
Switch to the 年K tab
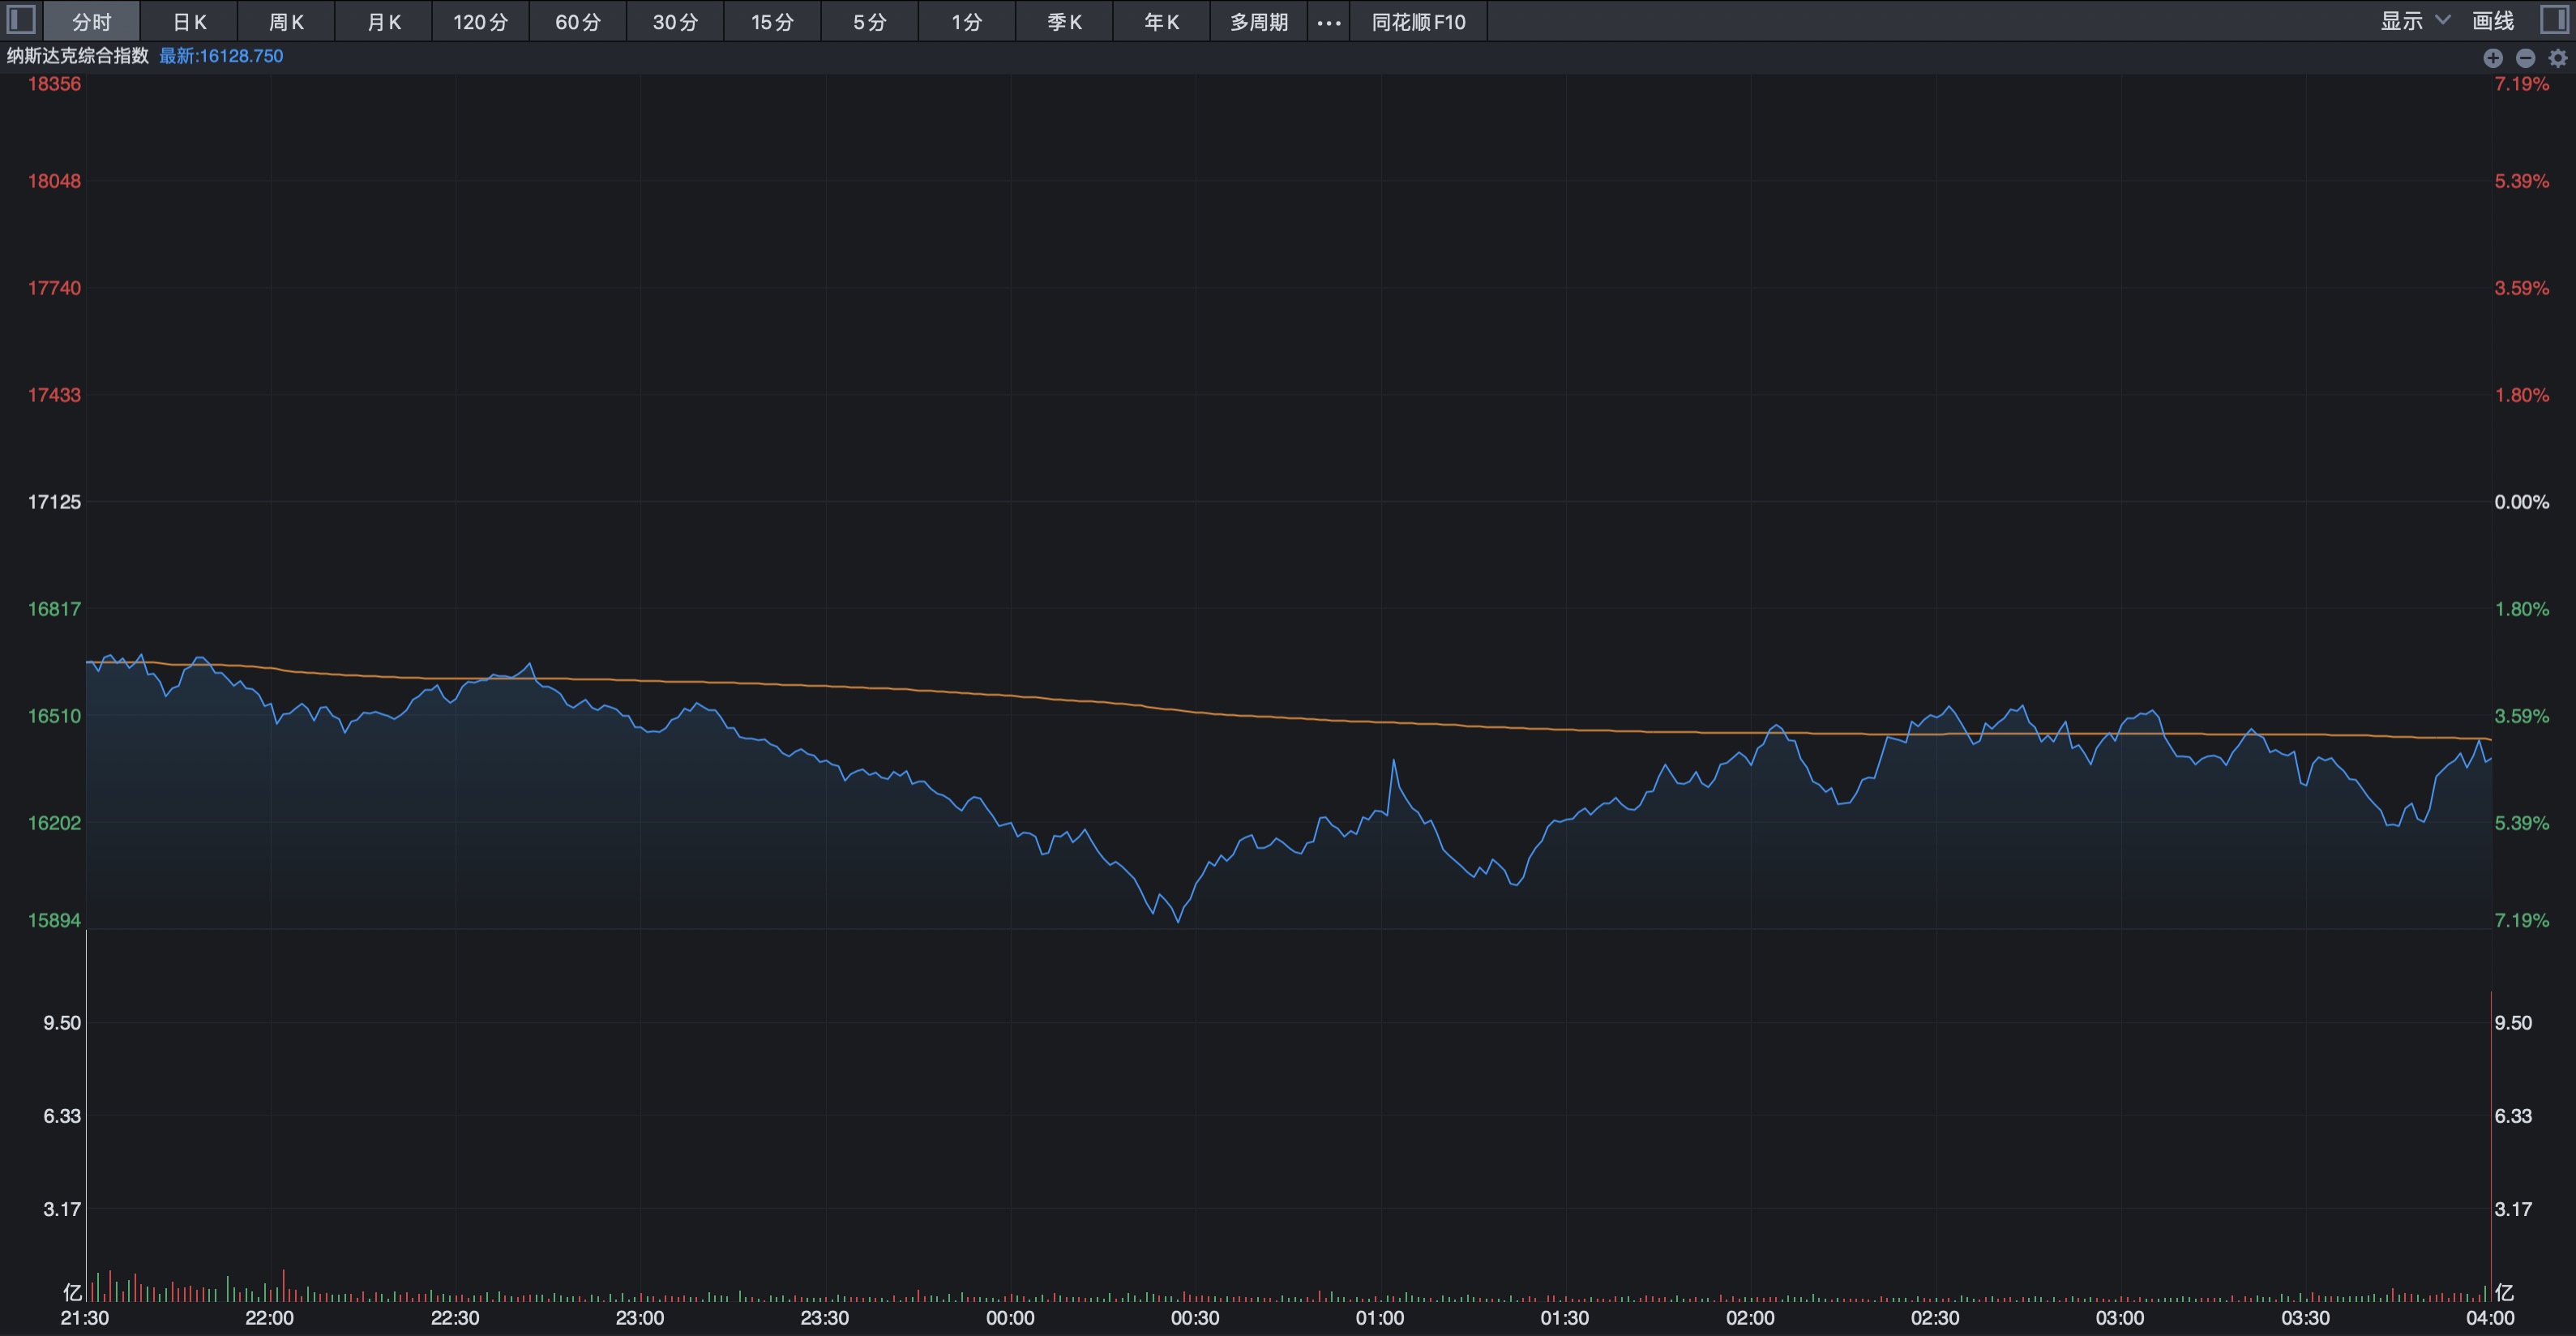pyautogui.click(x=1161, y=22)
